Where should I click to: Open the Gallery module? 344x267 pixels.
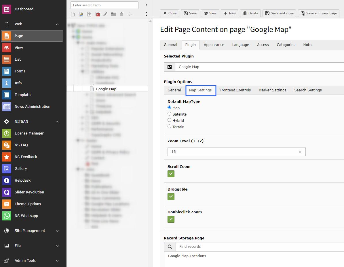pos(32,169)
